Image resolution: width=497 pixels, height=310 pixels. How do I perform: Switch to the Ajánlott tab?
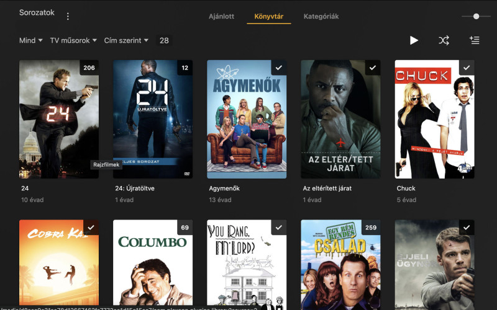221,17
